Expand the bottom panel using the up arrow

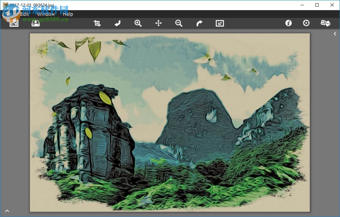click(7, 211)
